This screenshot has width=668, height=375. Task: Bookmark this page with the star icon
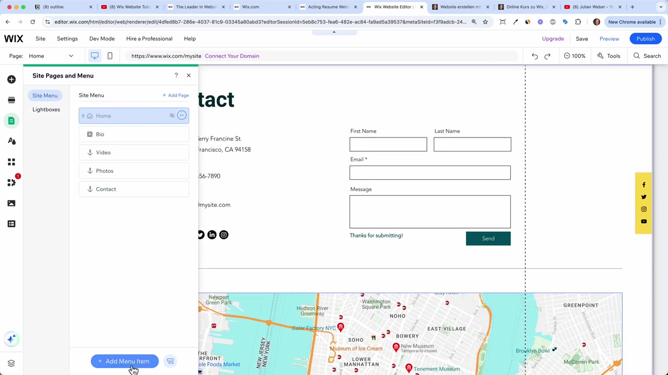point(485,22)
